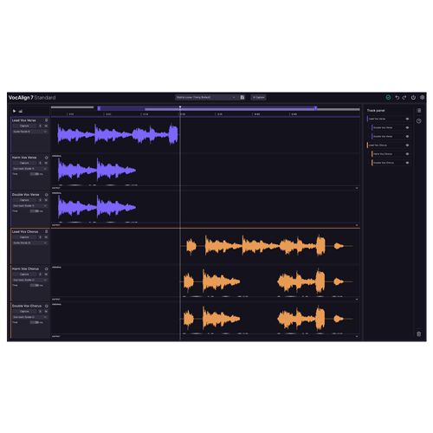Image resolution: width=433 pixels, height=433 pixels.
Task: Toggle Harm Vox Chorus visibility in Track panel
Action: coord(407,154)
